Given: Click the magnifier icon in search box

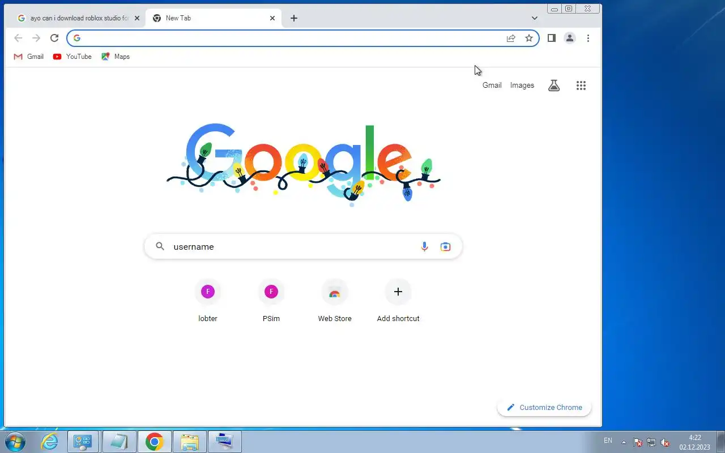Looking at the screenshot, I should [x=160, y=246].
